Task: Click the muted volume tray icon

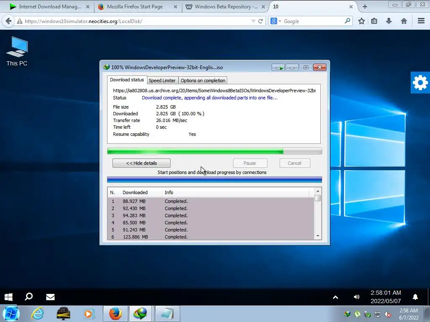Action: click(x=388, y=314)
